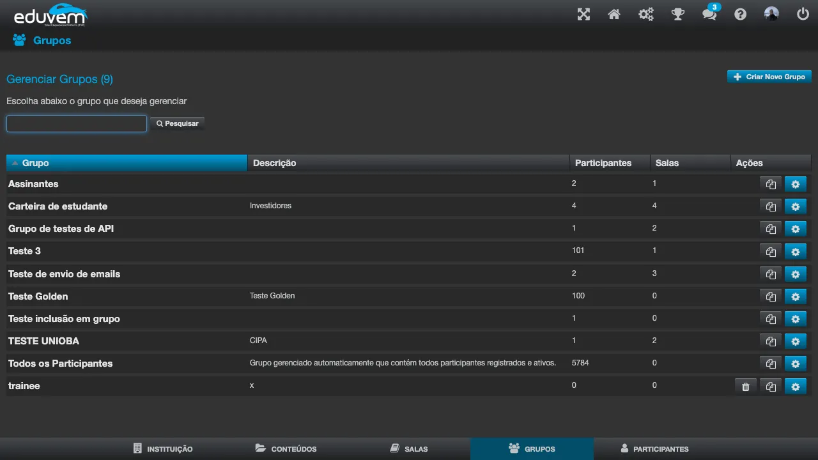Duplicate the Assinantes group
Image resolution: width=818 pixels, height=460 pixels.
(x=771, y=184)
